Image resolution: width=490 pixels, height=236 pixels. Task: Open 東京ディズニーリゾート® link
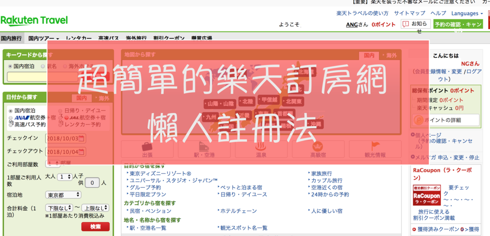point(161,173)
